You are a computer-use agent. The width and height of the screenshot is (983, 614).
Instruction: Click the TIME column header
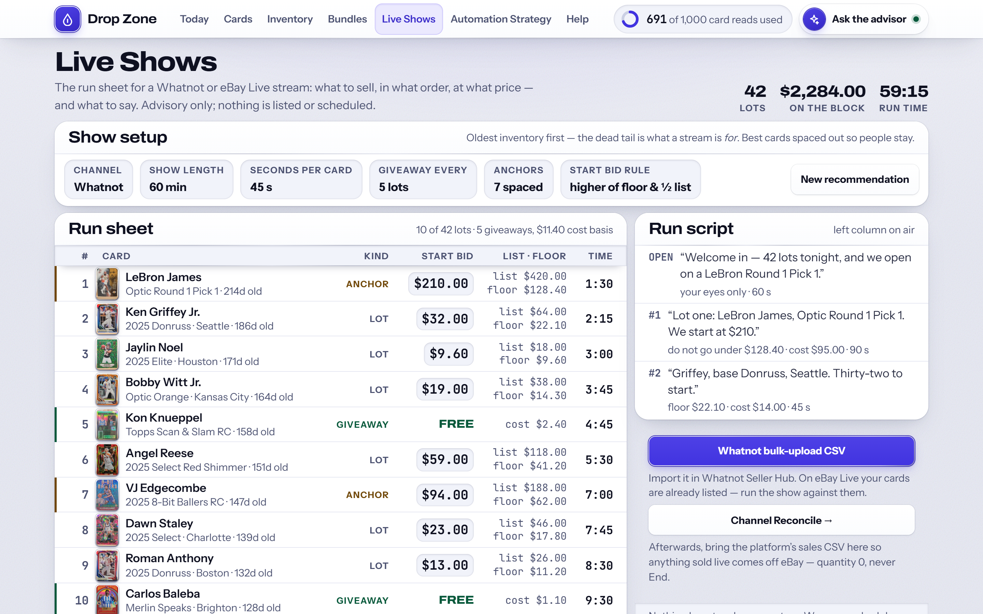click(600, 256)
